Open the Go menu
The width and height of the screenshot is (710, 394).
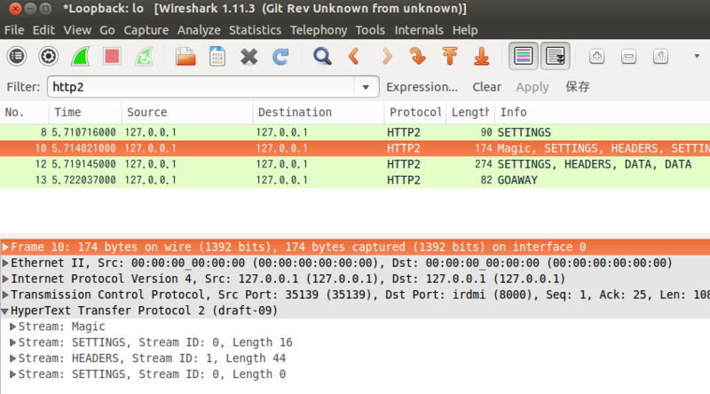coord(106,30)
